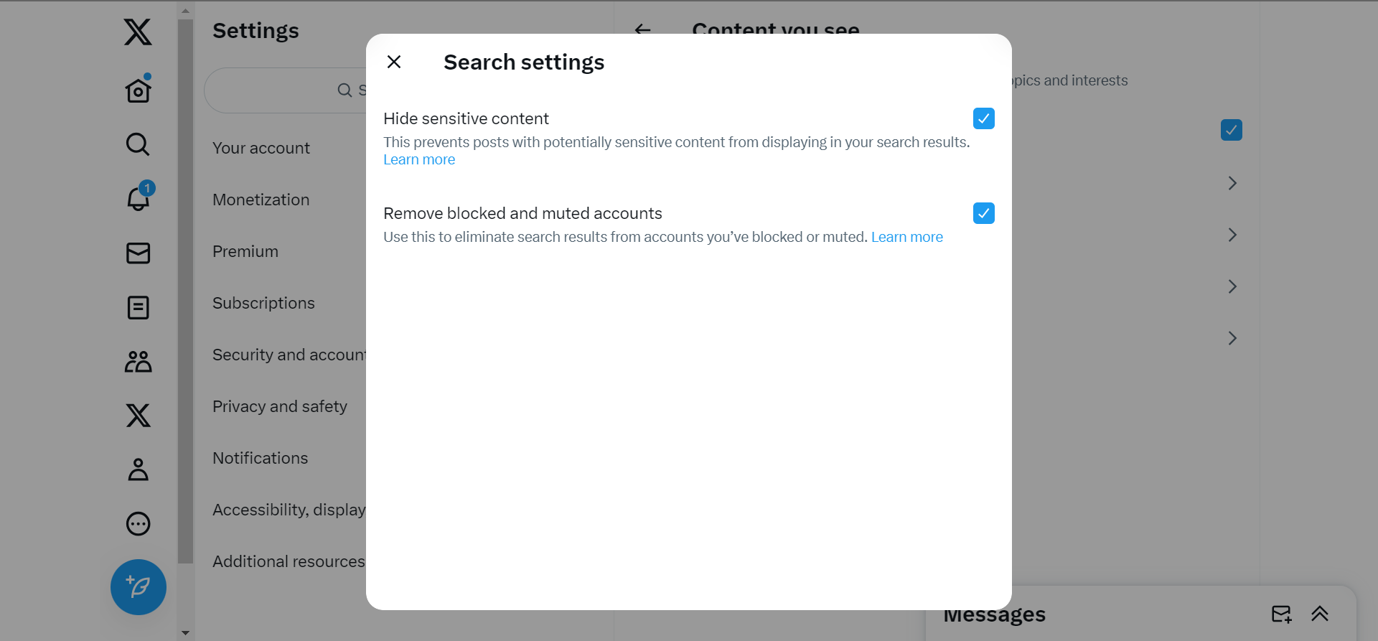Expand the Messages panel chevron

point(1321,614)
